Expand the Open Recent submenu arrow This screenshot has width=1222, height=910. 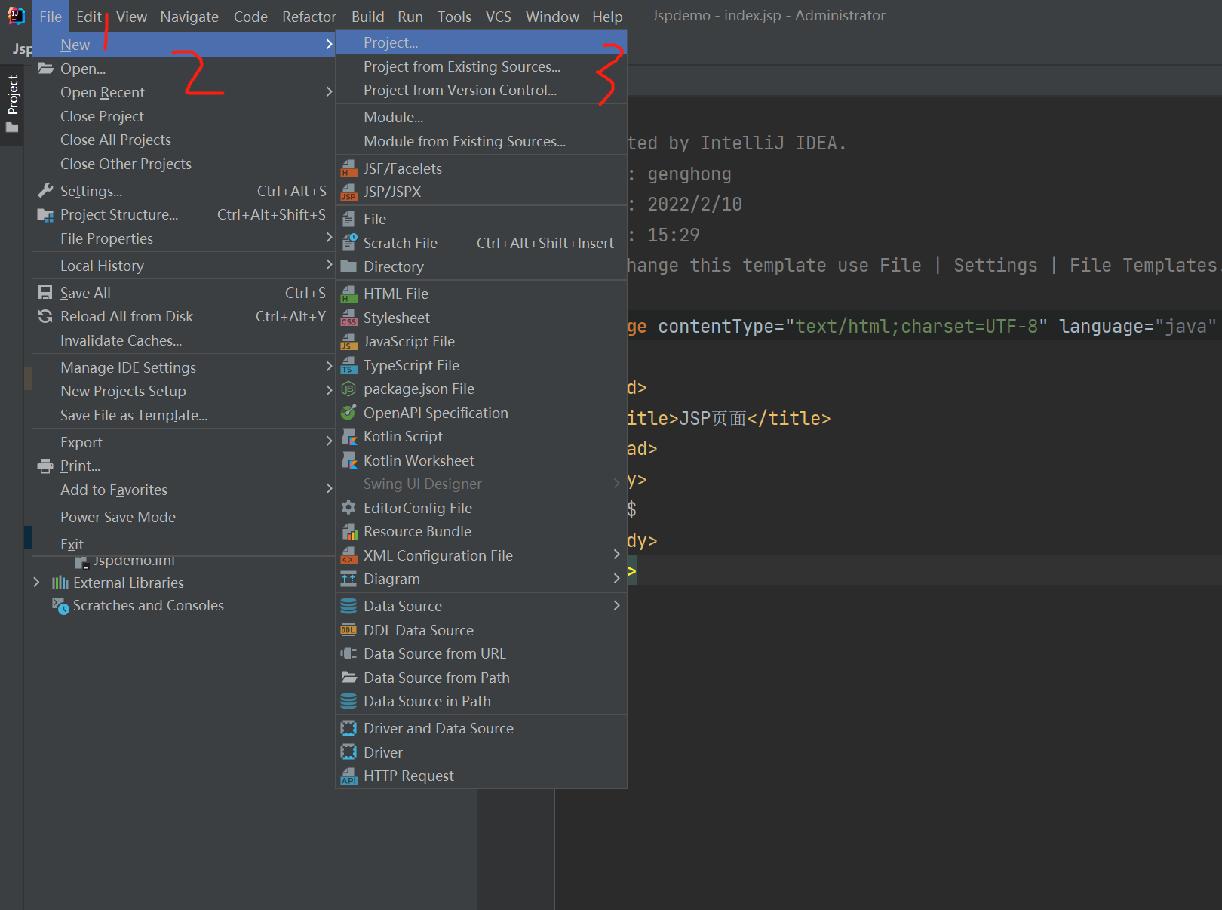[329, 92]
